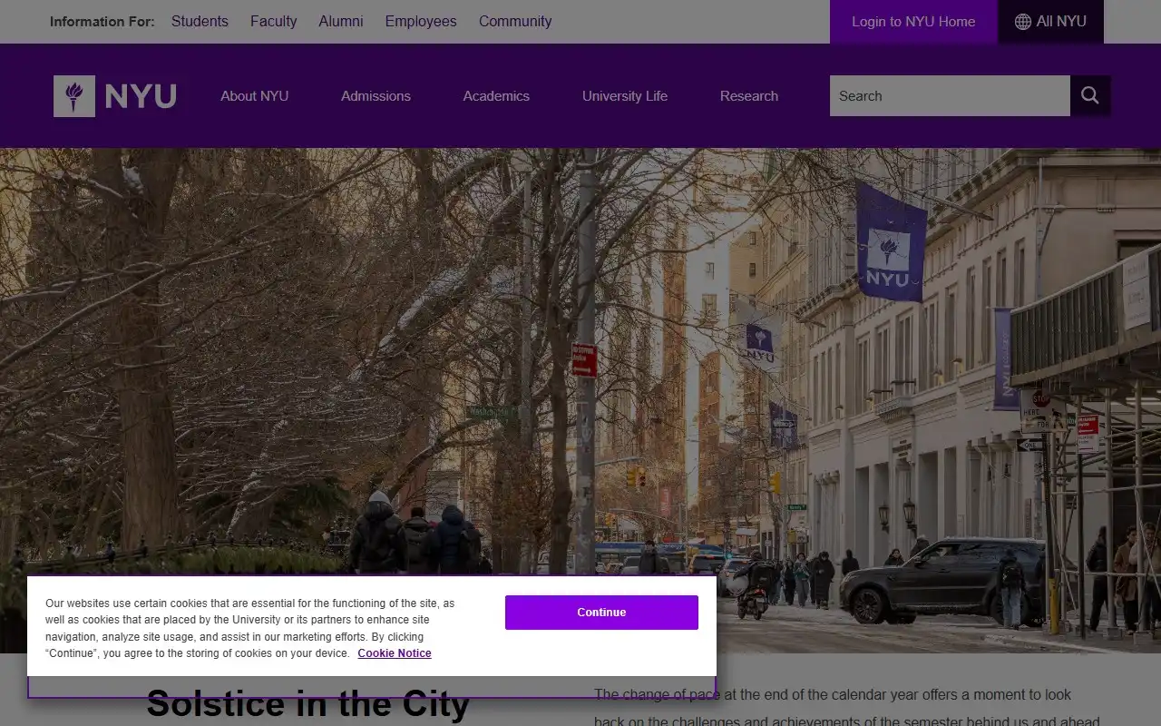The image size is (1161, 726).
Task: Go to the Students information link
Action: [x=200, y=22]
